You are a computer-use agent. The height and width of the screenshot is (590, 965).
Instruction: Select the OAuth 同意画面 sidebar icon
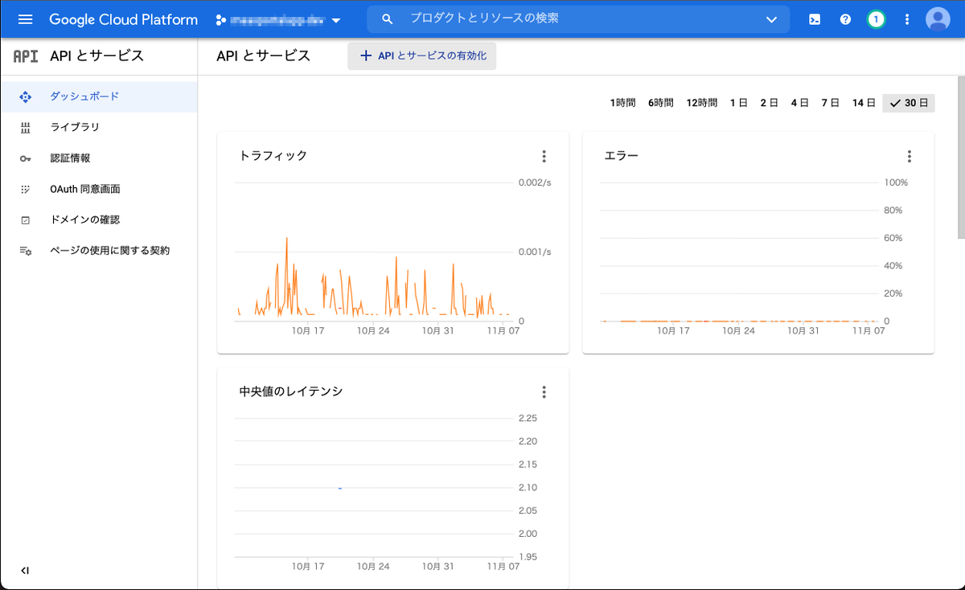(27, 188)
